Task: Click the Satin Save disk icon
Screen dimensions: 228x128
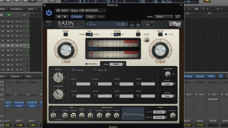Action: point(138,25)
